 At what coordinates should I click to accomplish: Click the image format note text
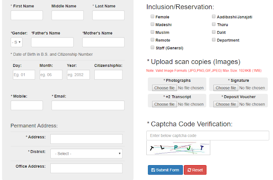204,71
